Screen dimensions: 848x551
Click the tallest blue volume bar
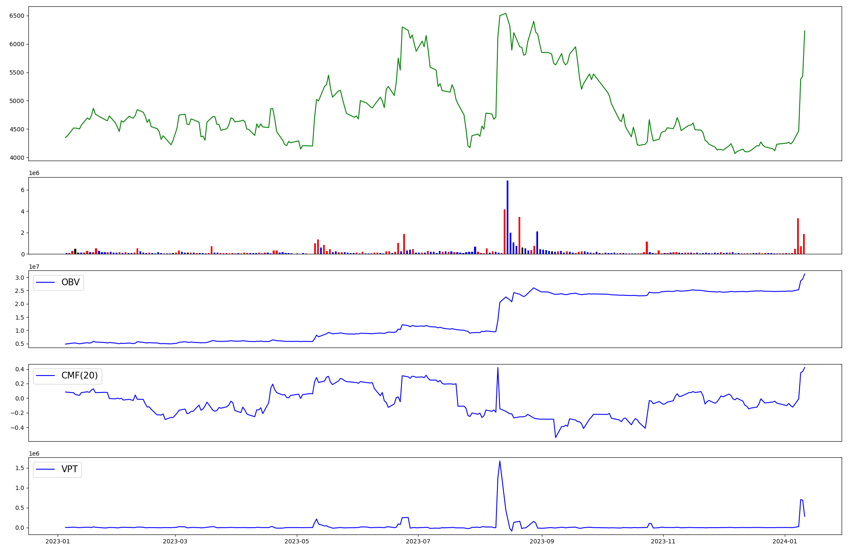(508, 217)
